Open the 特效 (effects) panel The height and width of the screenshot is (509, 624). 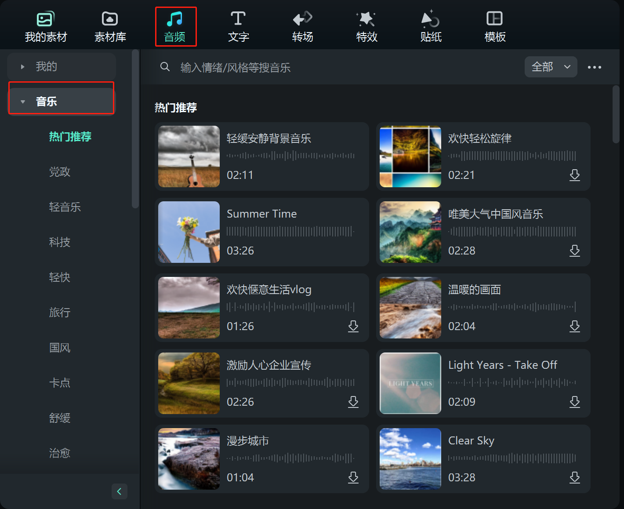point(366,25)
